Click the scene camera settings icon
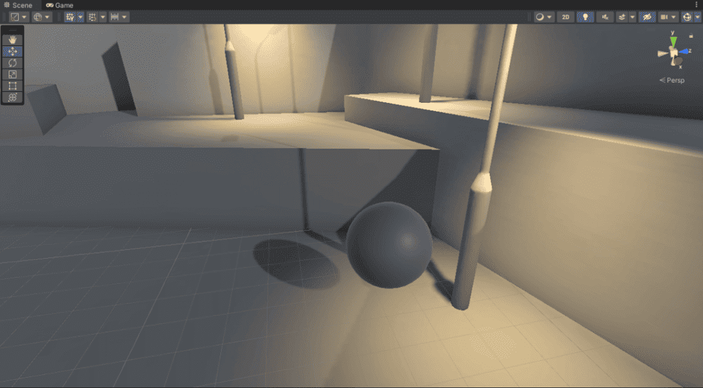The width and height of the screenshot is (703, 388). (x=664, y=17)
